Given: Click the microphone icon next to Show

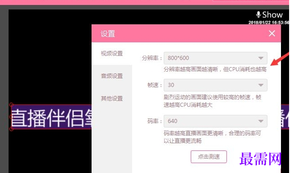Looking at the screenshot, I should (258, 14).
